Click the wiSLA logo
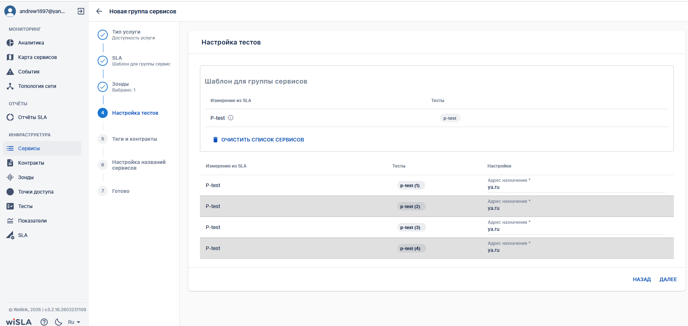The height and width of the screenshot is (326, 688). (19, 322)
